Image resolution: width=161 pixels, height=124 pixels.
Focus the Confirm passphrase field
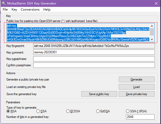click(94, 65)
